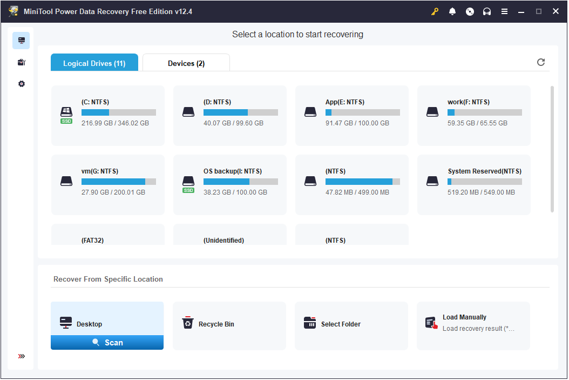569x380 pixels.
Task: Click the "Select a location to start recovering" heading
Action: pyautogui.click(x=297, y=34)
